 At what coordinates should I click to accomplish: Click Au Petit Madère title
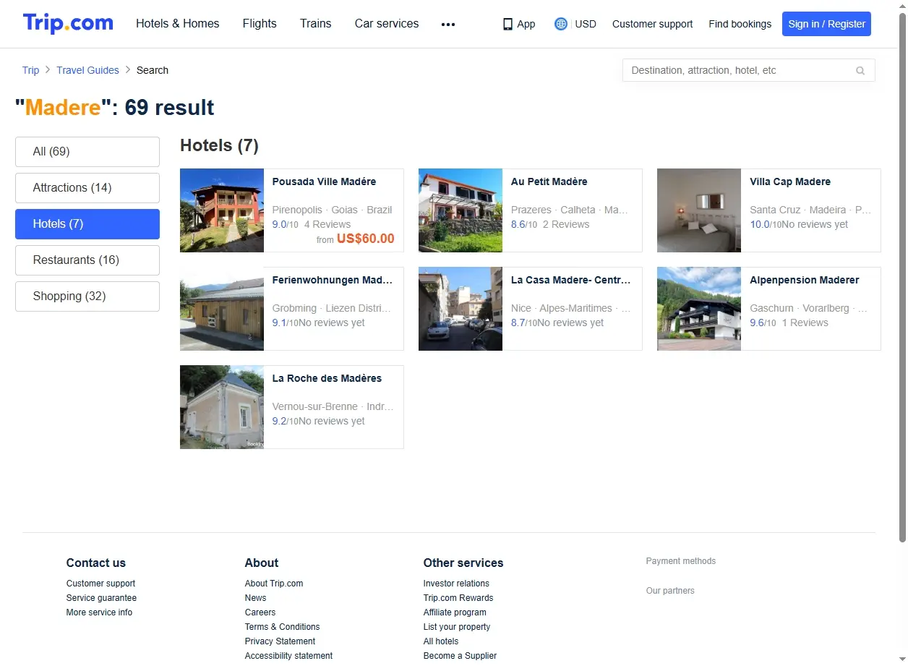pos(549,182)
